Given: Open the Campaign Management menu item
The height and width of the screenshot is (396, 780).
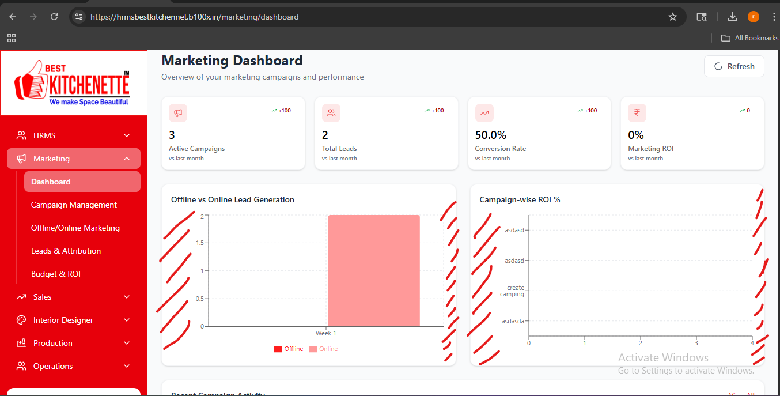Looking at the screenshot, I should click(x=82, y=205).
